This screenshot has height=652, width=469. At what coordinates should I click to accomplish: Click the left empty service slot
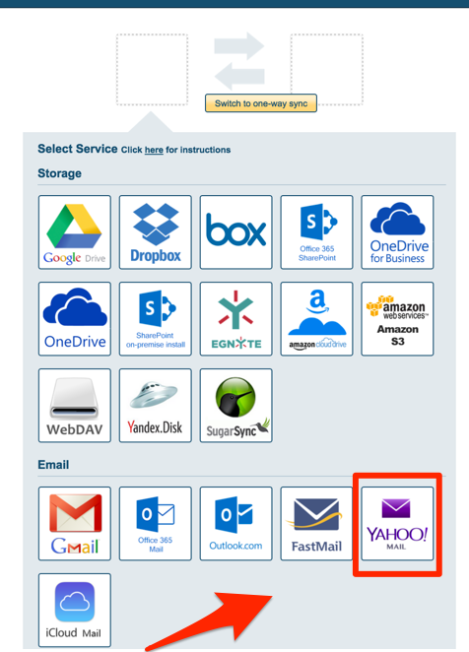point(152,70)
